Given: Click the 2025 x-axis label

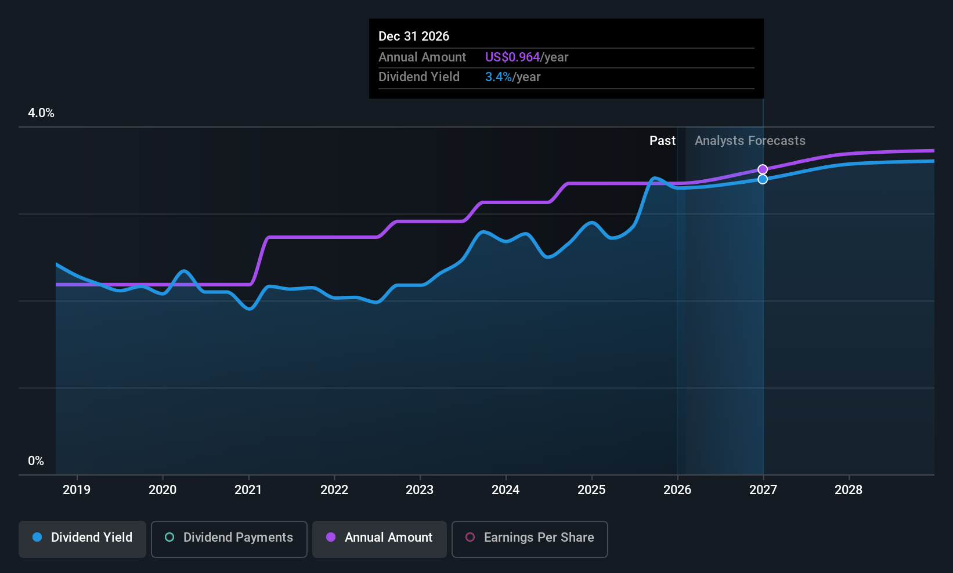Looking at the screenshot, I should [x=591, y=490].
